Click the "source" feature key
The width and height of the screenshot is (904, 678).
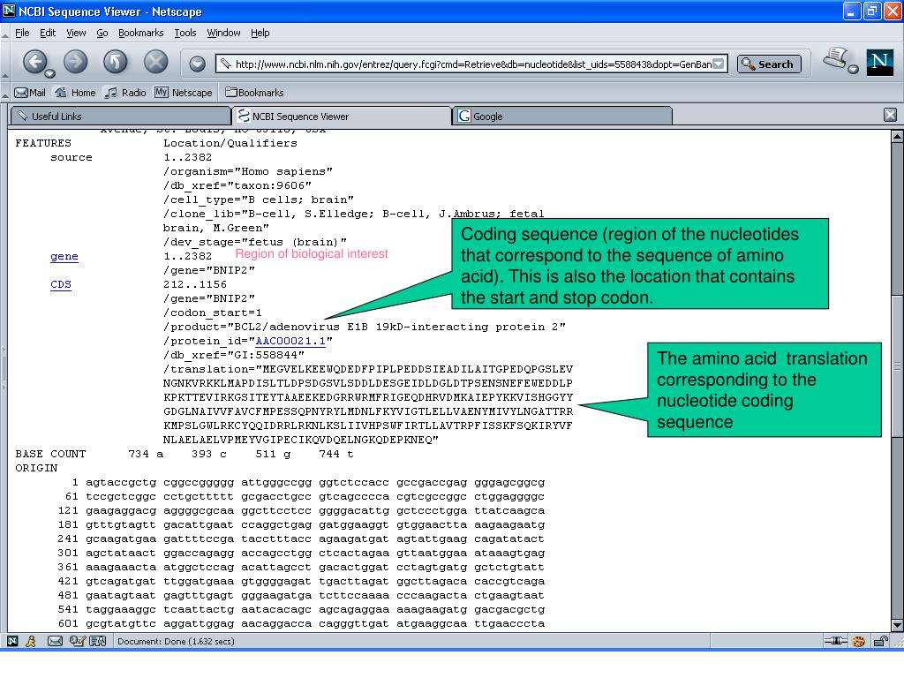tap(71, 157)
